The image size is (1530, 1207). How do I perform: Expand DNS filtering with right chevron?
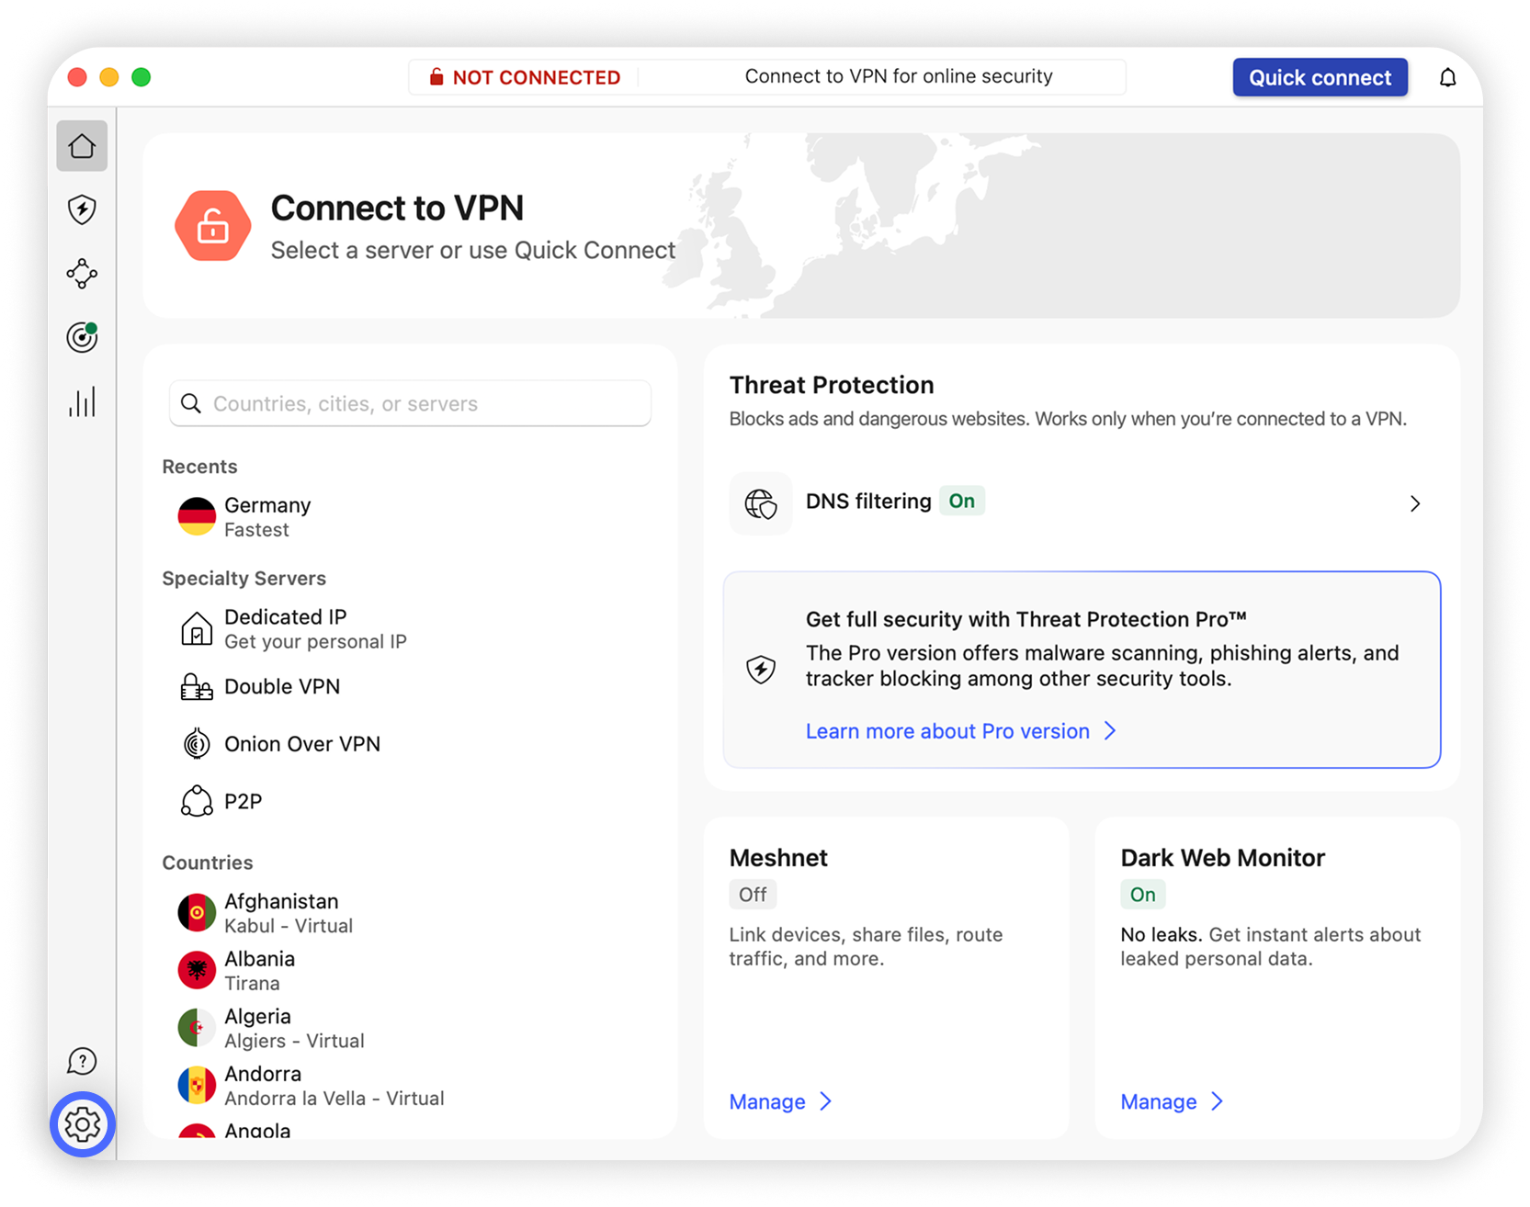coord(1414,503)
